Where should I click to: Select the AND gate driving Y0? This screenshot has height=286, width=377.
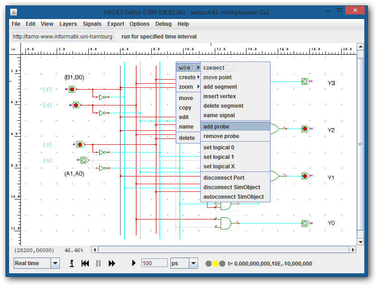point(226,224)
